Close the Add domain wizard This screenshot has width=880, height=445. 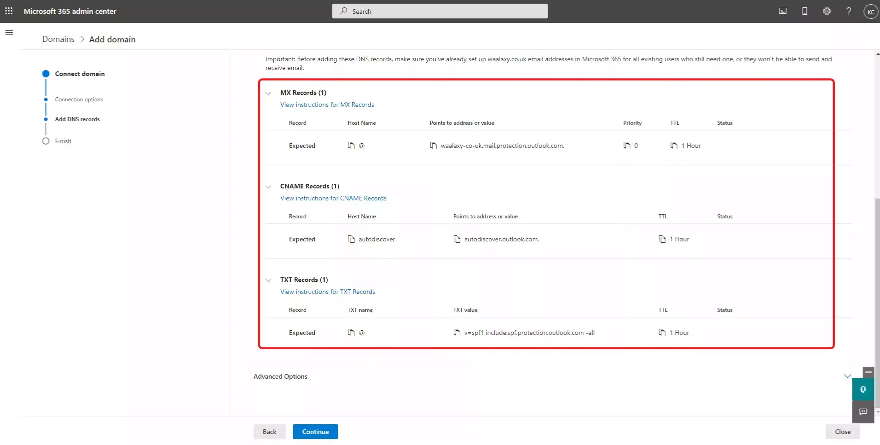[x=842, y=432]
